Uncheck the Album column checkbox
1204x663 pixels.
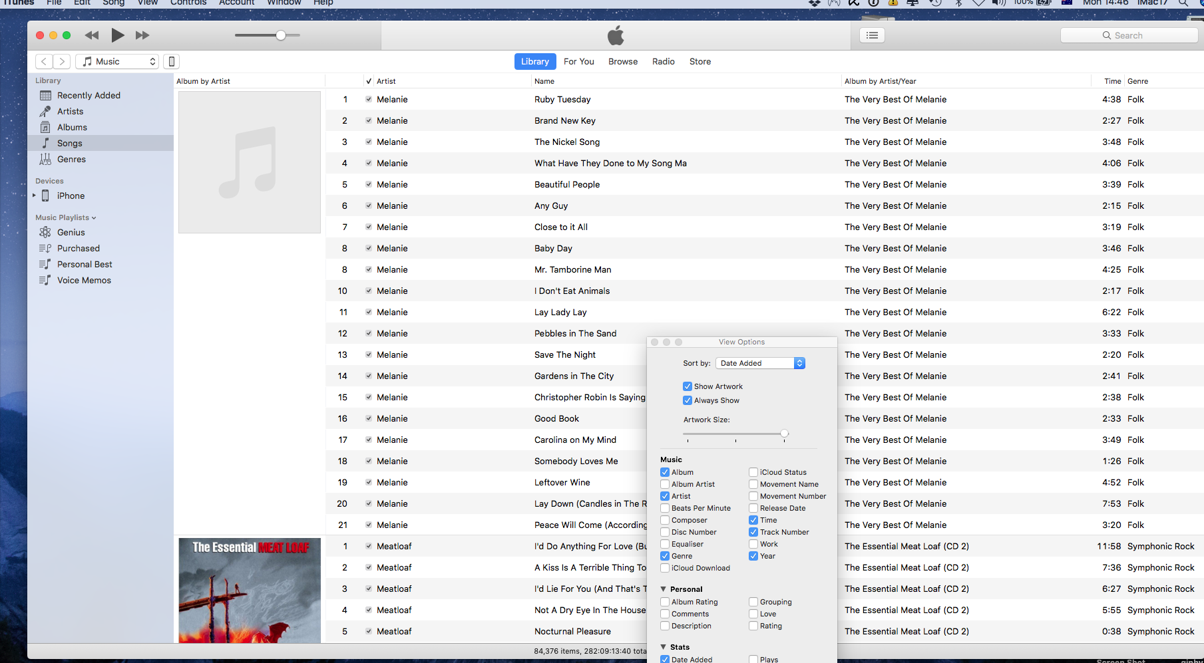point(665,472)
